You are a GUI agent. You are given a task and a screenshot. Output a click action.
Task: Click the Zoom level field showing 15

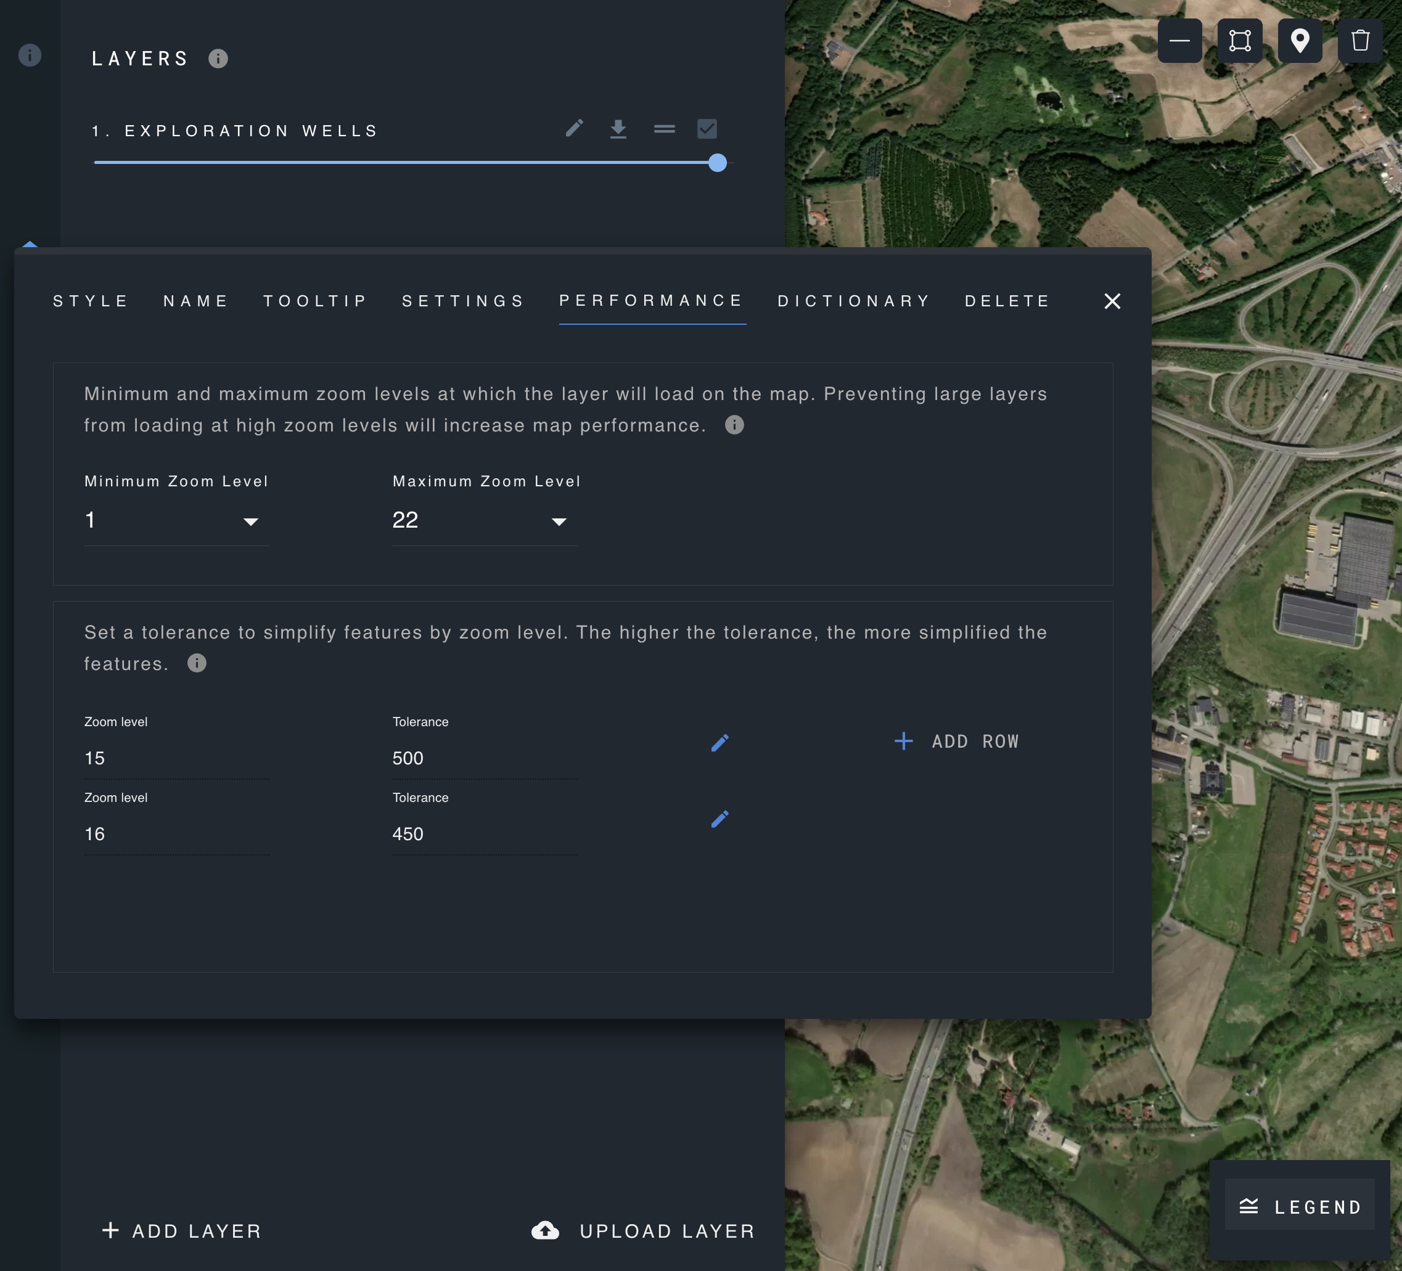(177, 758)
